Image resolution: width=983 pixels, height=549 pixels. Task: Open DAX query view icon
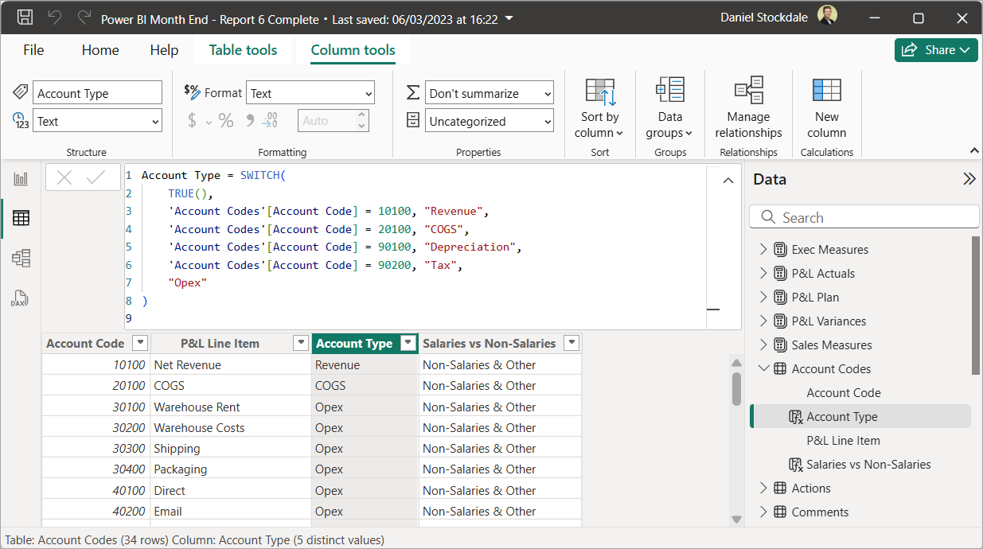[21, 298]
